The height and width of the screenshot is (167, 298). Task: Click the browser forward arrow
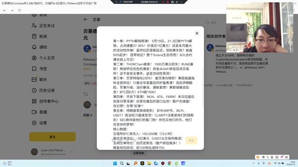12,10
